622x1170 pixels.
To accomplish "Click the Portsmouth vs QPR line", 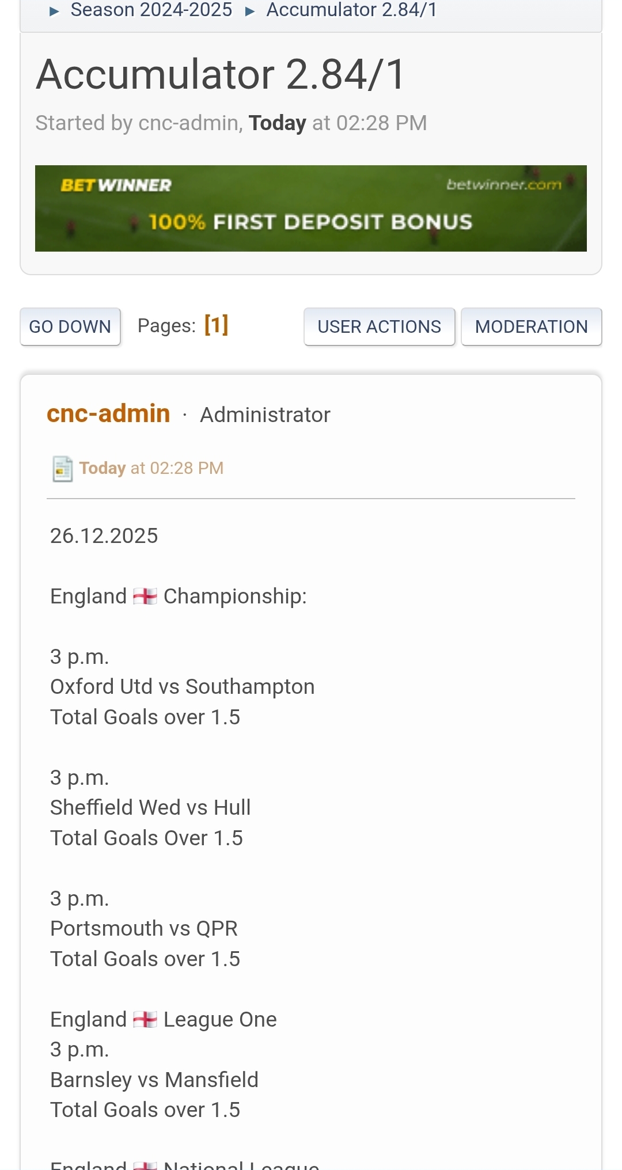I will click(144, 929).
